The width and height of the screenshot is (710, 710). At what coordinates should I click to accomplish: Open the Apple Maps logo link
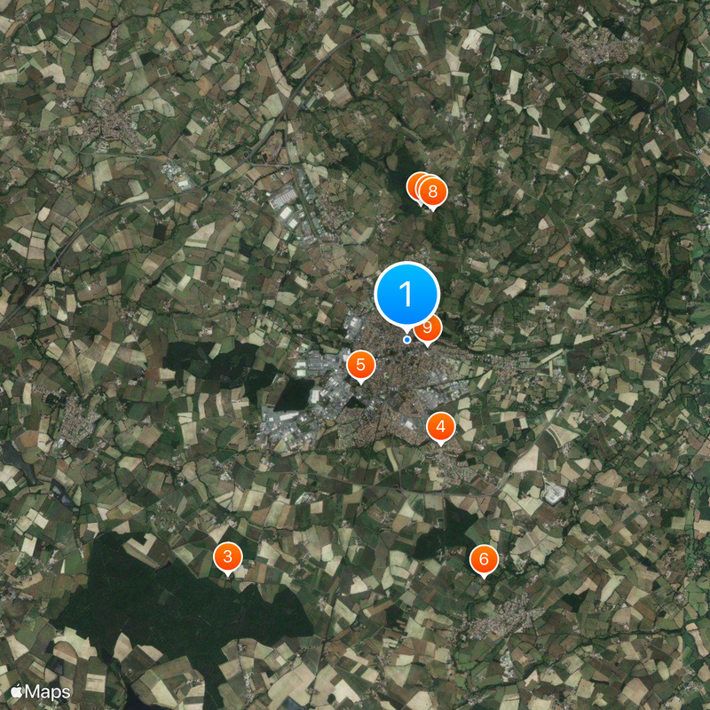tap(41, 692)
